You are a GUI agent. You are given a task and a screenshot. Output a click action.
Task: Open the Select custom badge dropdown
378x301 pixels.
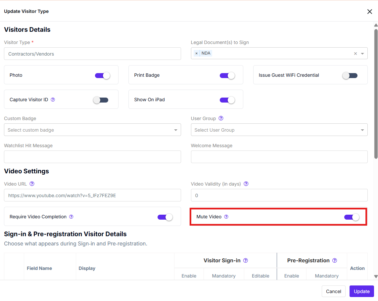[x=92, y=130]
